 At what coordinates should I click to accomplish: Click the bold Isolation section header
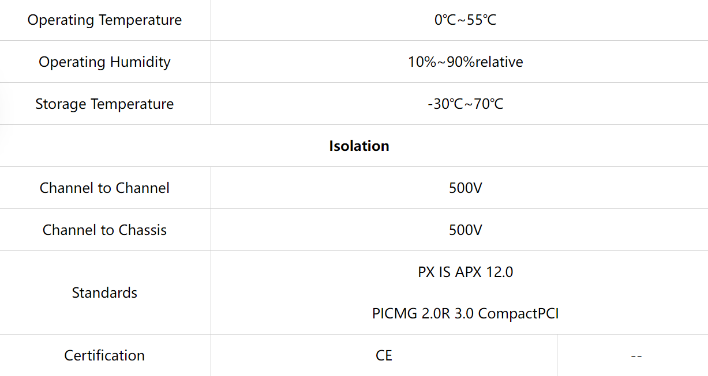359,146
